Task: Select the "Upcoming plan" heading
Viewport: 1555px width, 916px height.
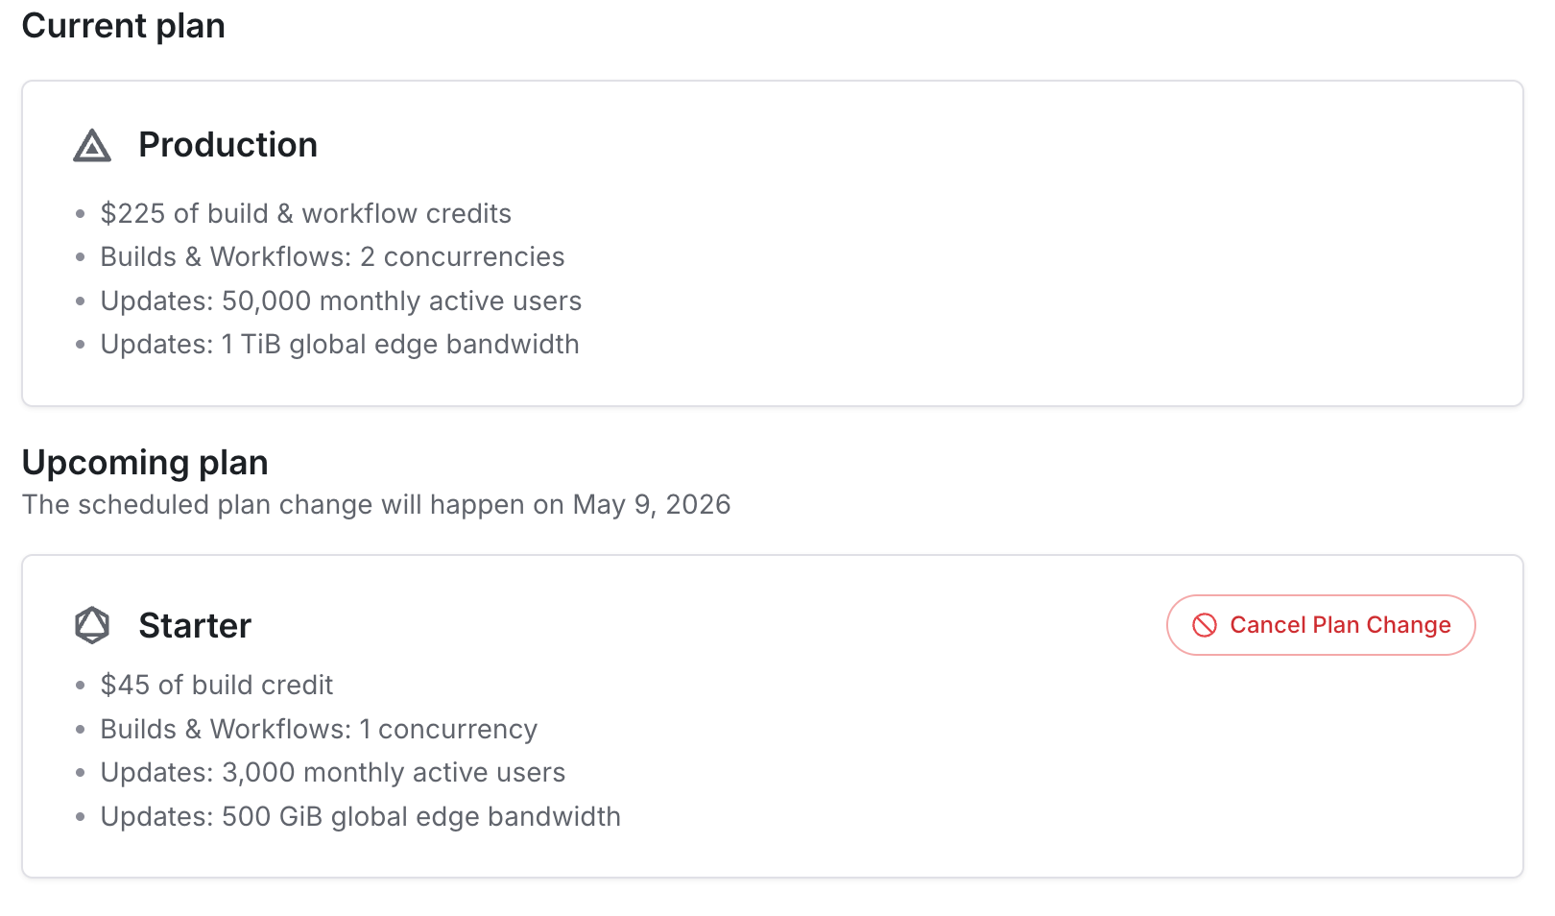Action: tap(145, 463)
